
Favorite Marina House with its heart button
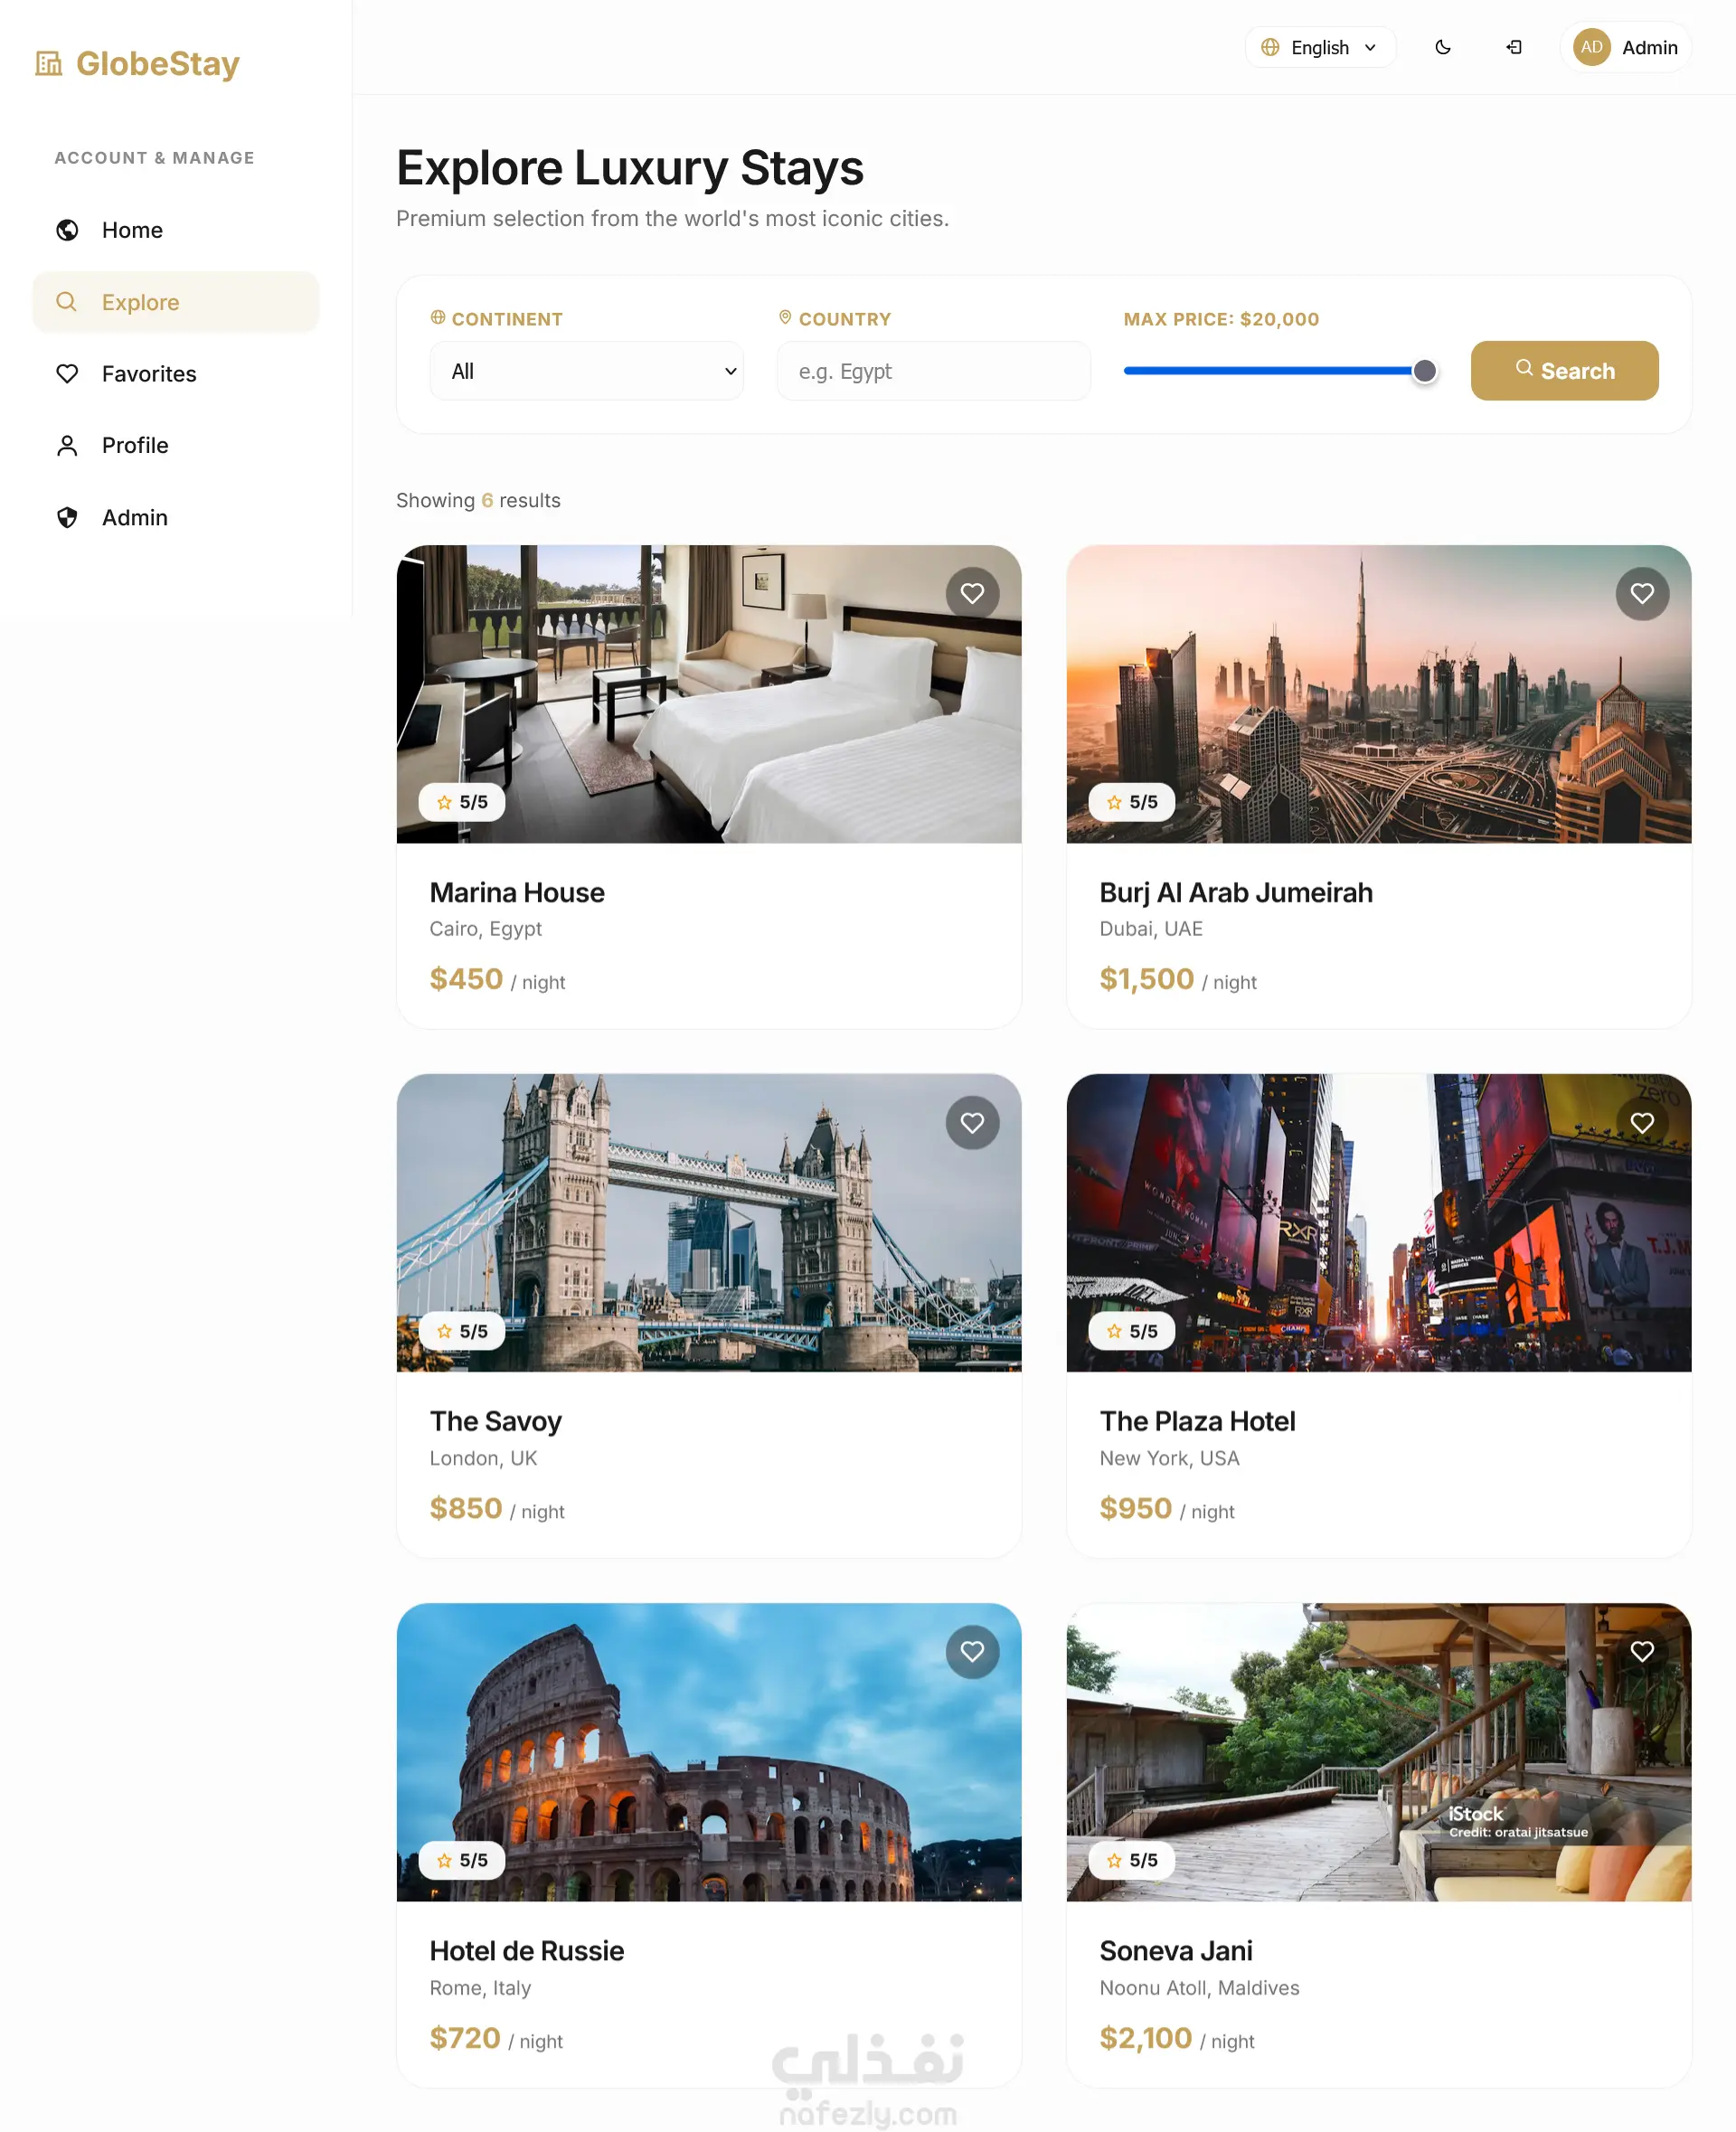click(x=972, y=593)
